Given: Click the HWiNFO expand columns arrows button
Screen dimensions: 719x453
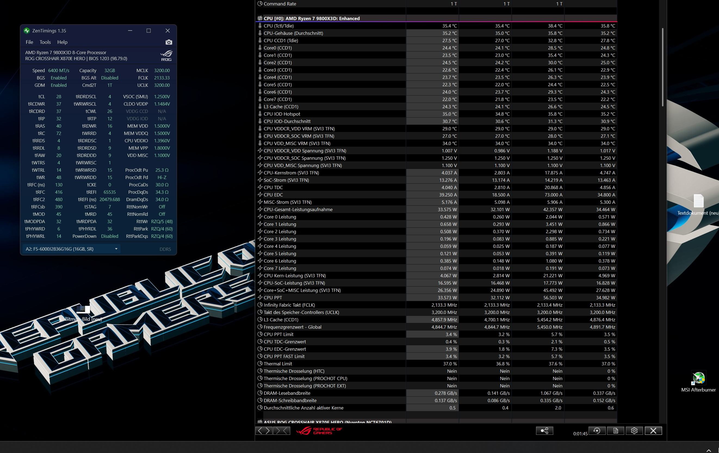Looking at the screenshot, I should pyautogui.click(x=264, y=431).
